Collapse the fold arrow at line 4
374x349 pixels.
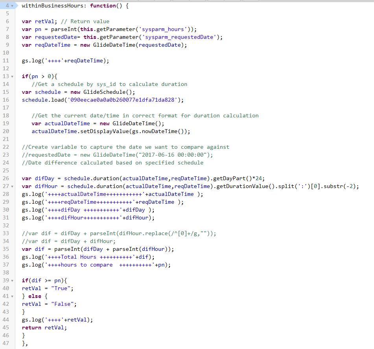[x=12, y=6]
